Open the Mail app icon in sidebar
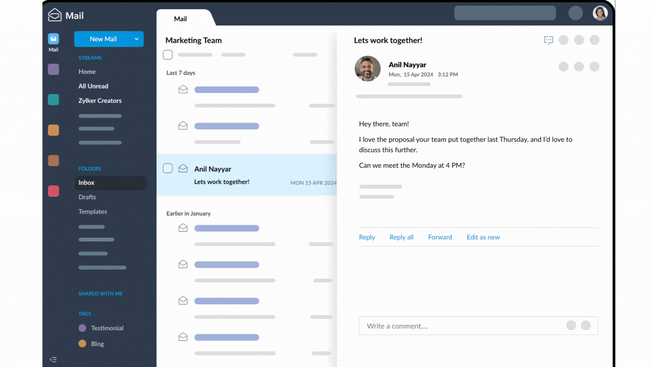 pyautogui.click(x=53, y=39)
